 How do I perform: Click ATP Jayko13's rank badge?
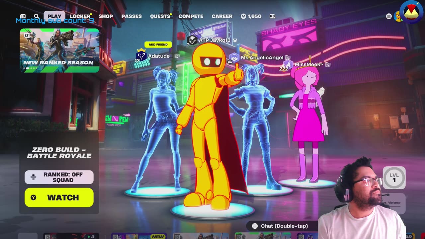coord(192,40)
